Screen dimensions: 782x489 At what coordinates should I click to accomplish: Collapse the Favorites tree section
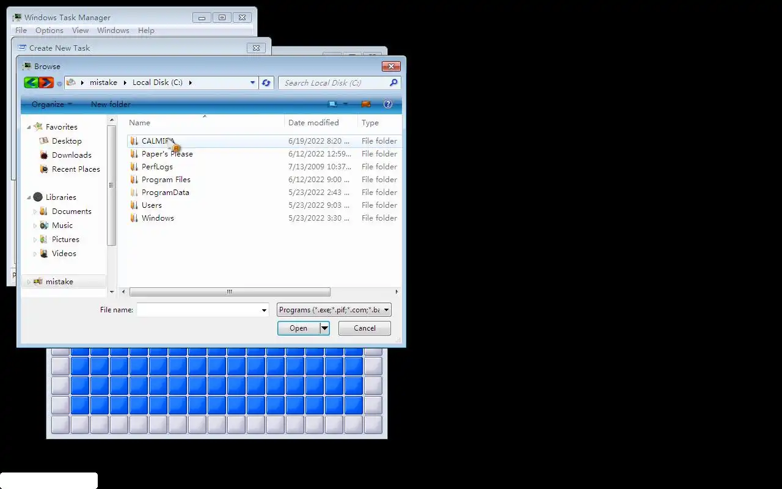click(29, 127)
